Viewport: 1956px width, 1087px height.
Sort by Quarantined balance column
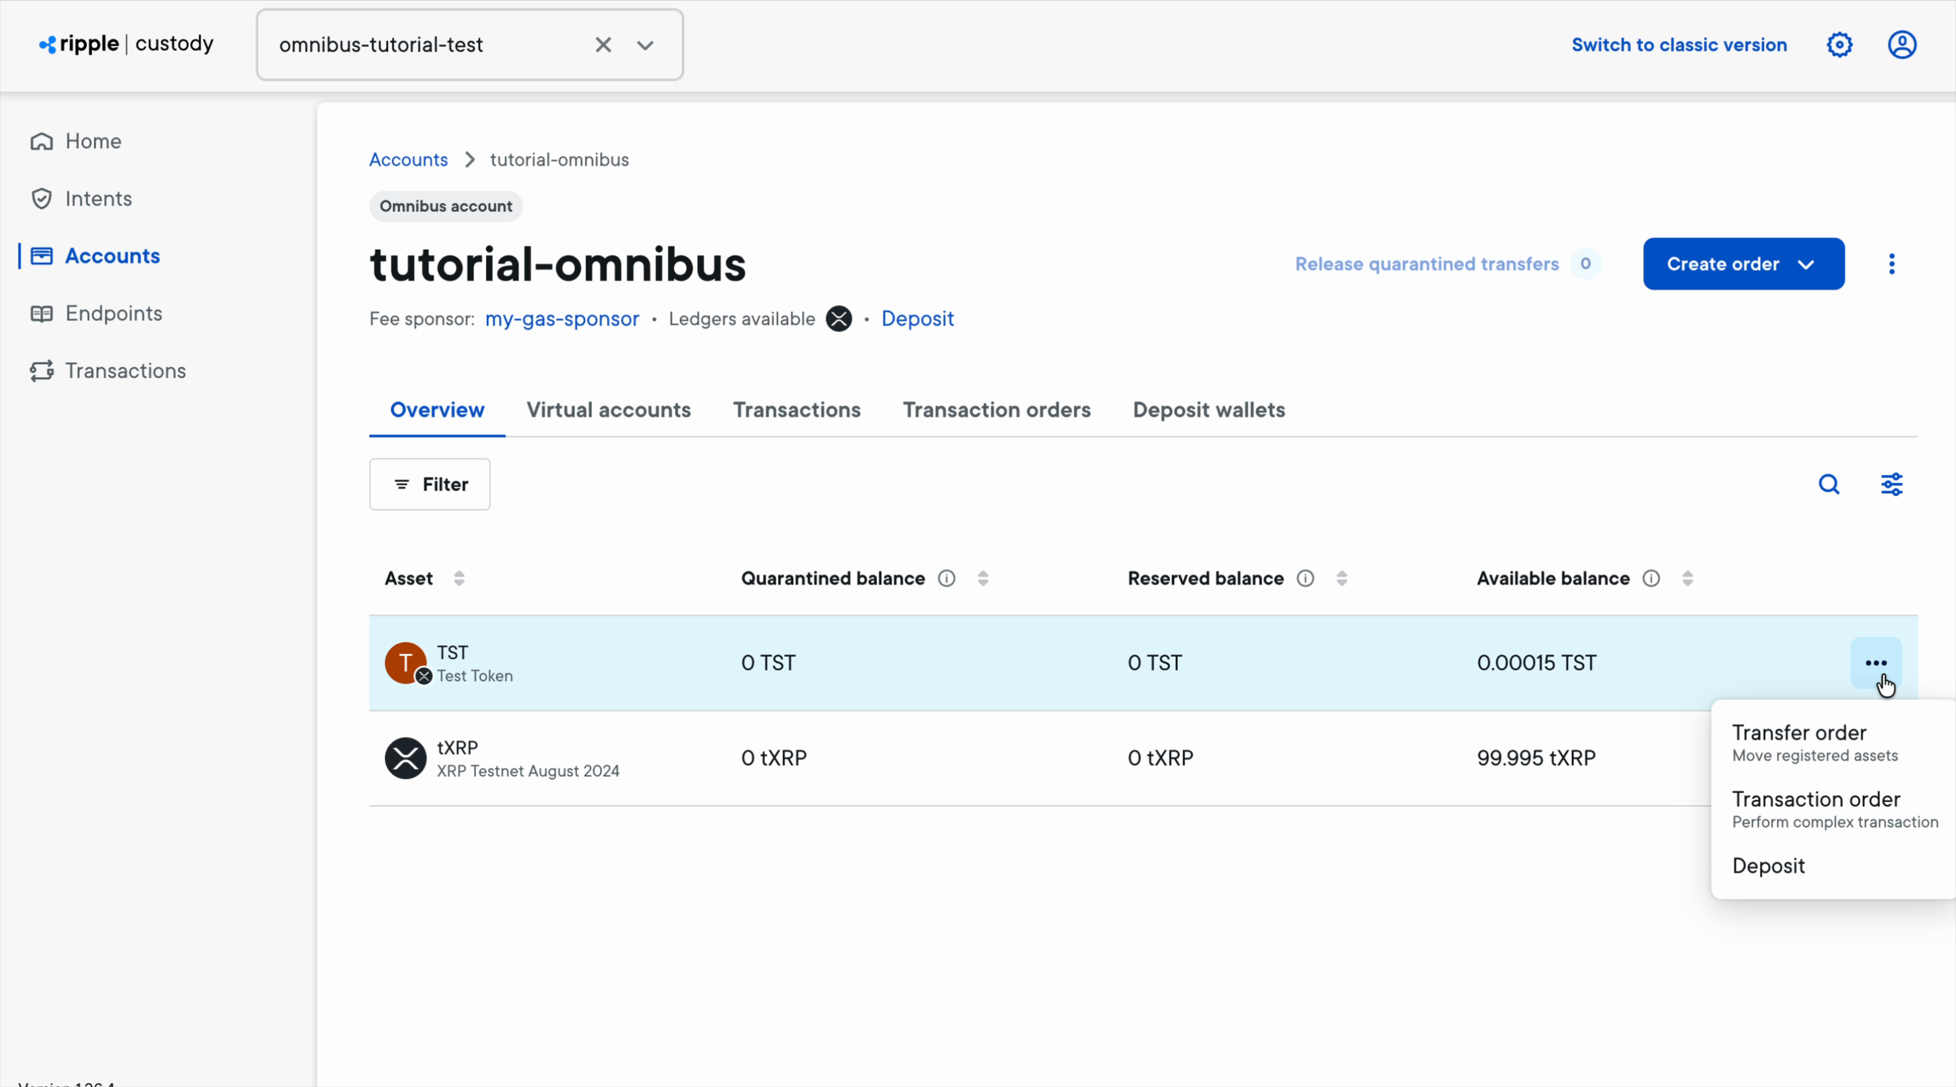pyautogui.click(x=983, y=578)
